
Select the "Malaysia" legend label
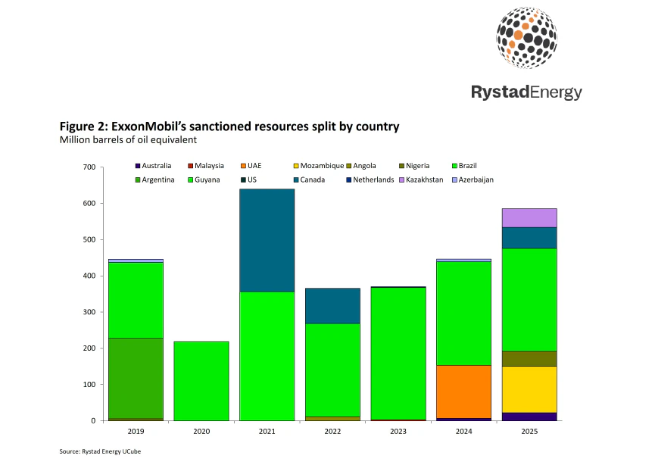click(209, 166)
